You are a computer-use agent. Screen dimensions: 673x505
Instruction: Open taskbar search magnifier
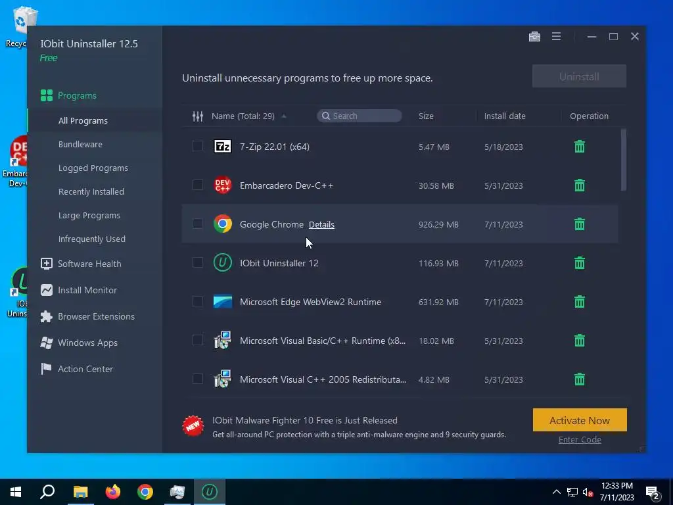coord(47,492)
